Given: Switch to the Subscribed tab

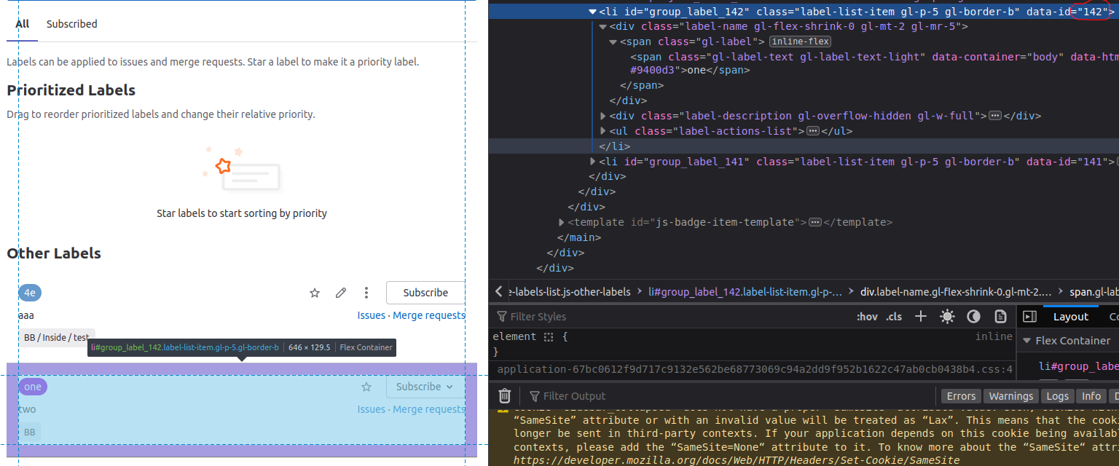Looking at the screenshot, I should [71, 24].
